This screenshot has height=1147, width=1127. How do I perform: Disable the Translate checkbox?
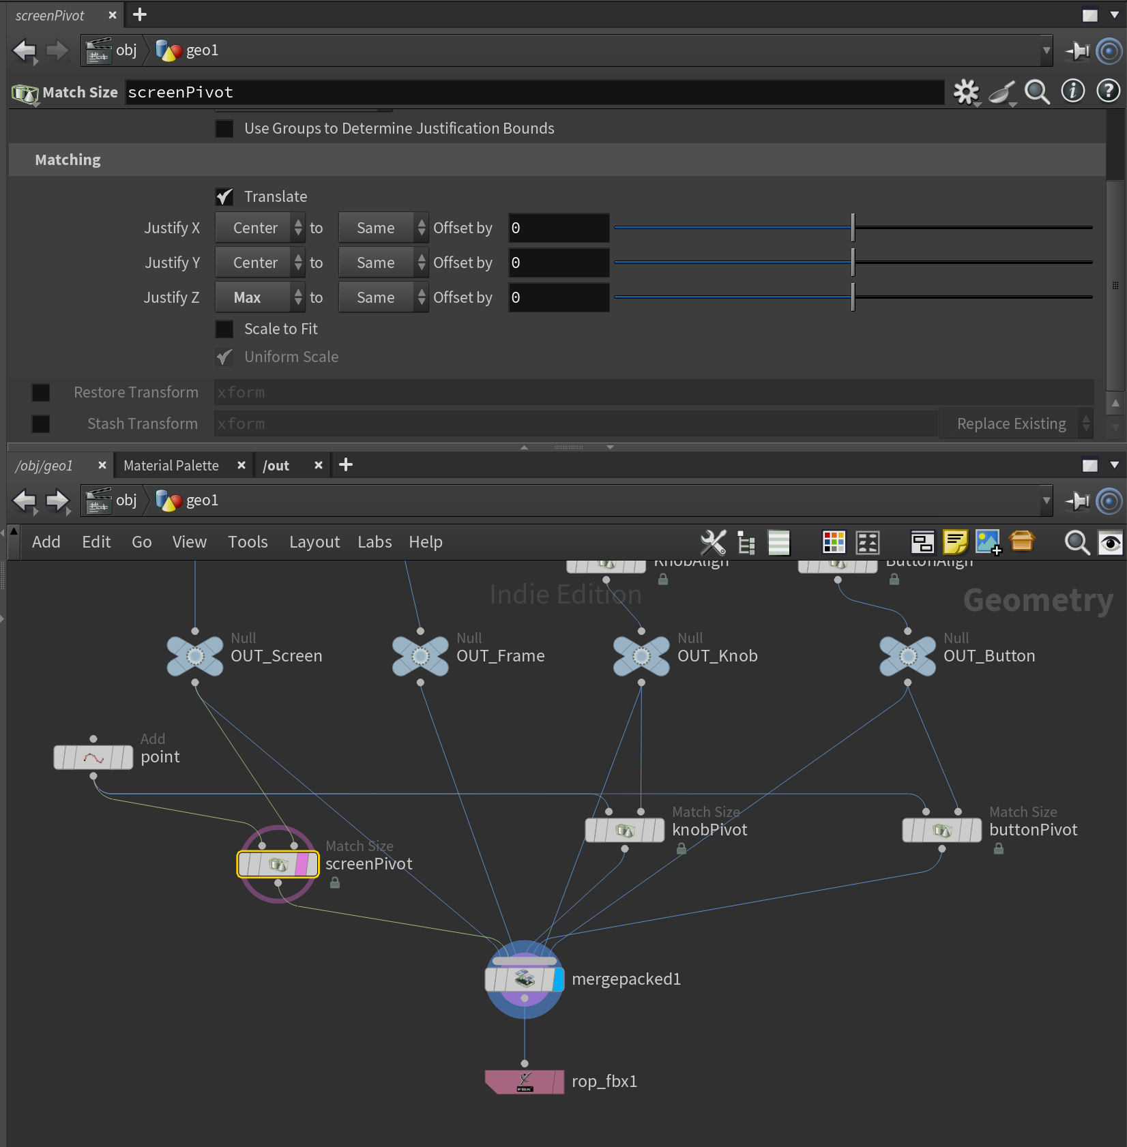pyautogui.click(x=224, y=197)
